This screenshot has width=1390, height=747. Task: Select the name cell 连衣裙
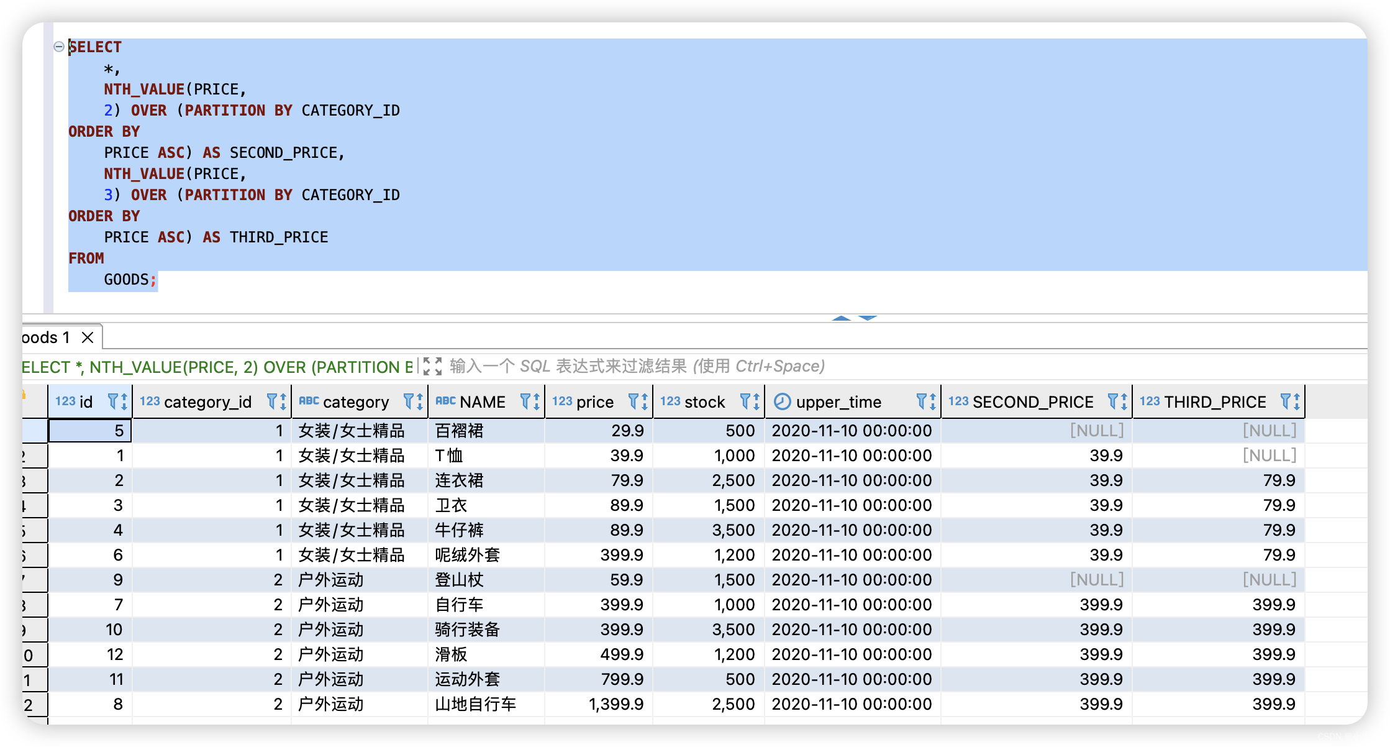click(x=486, y=480)
